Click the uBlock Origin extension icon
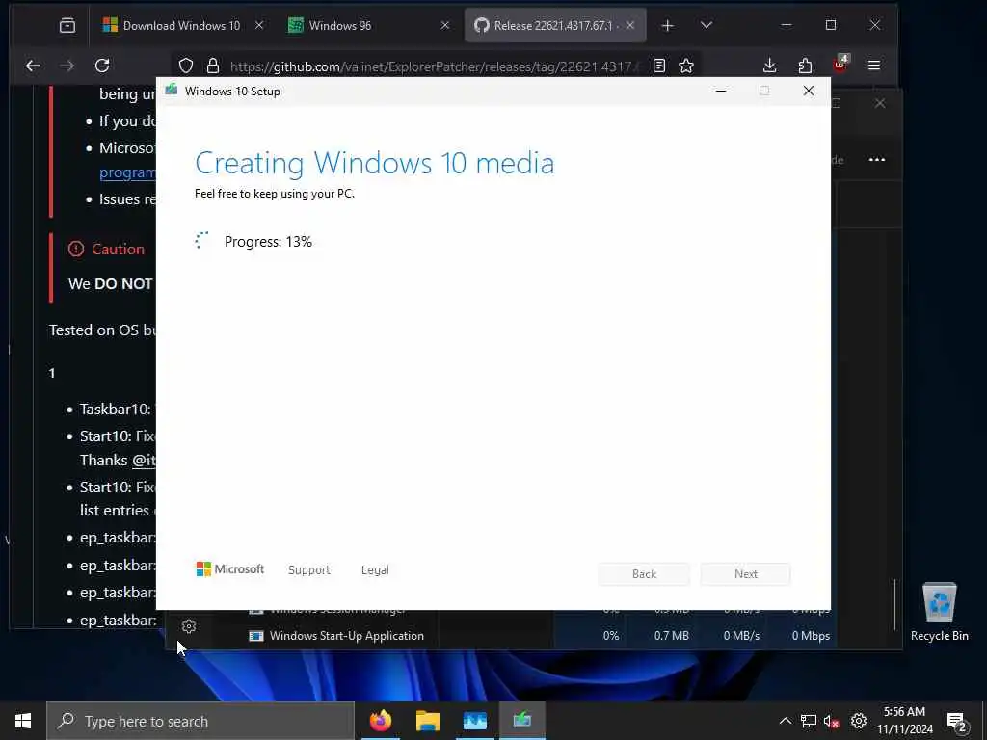Screen dimensions: 987x740 840,64
